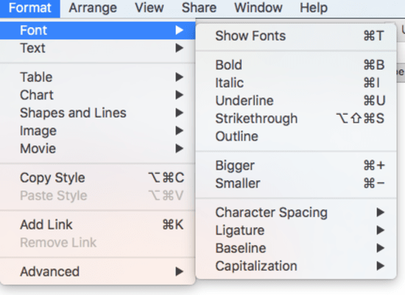Open the Help menu
405x295 pixels.
(x=314, y=8)
